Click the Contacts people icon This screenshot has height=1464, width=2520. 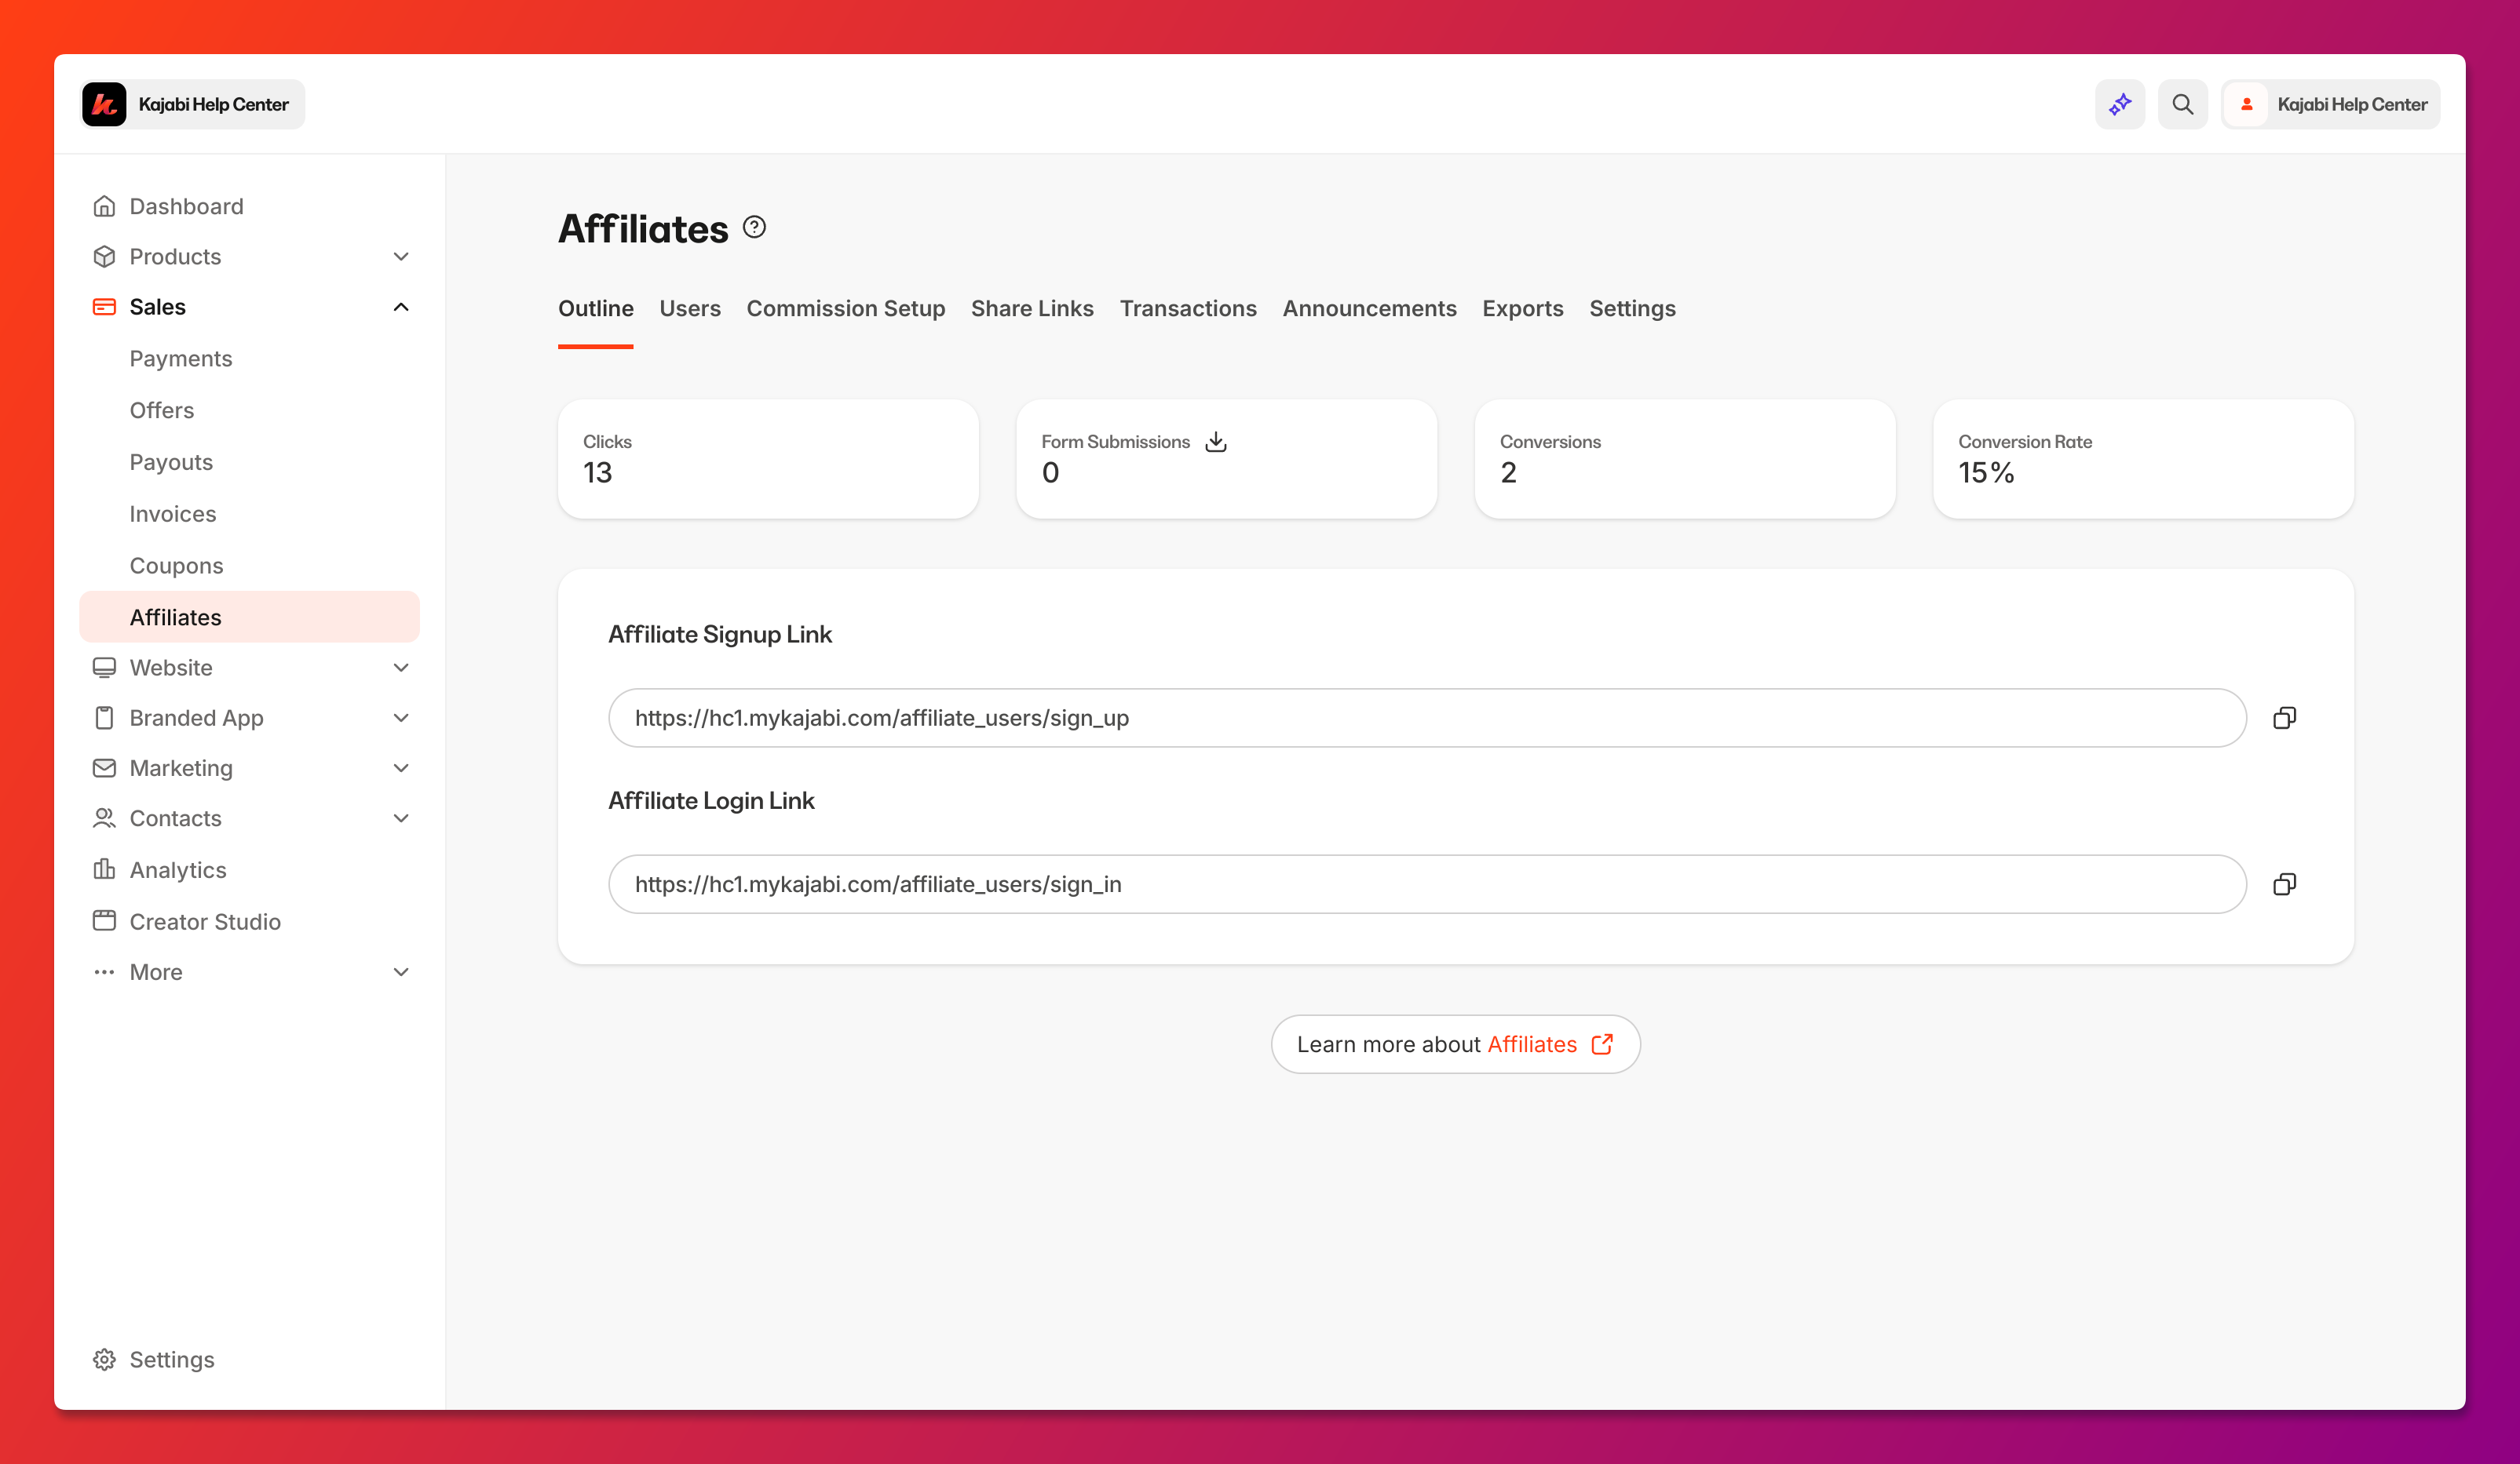(x=104, y=818)
